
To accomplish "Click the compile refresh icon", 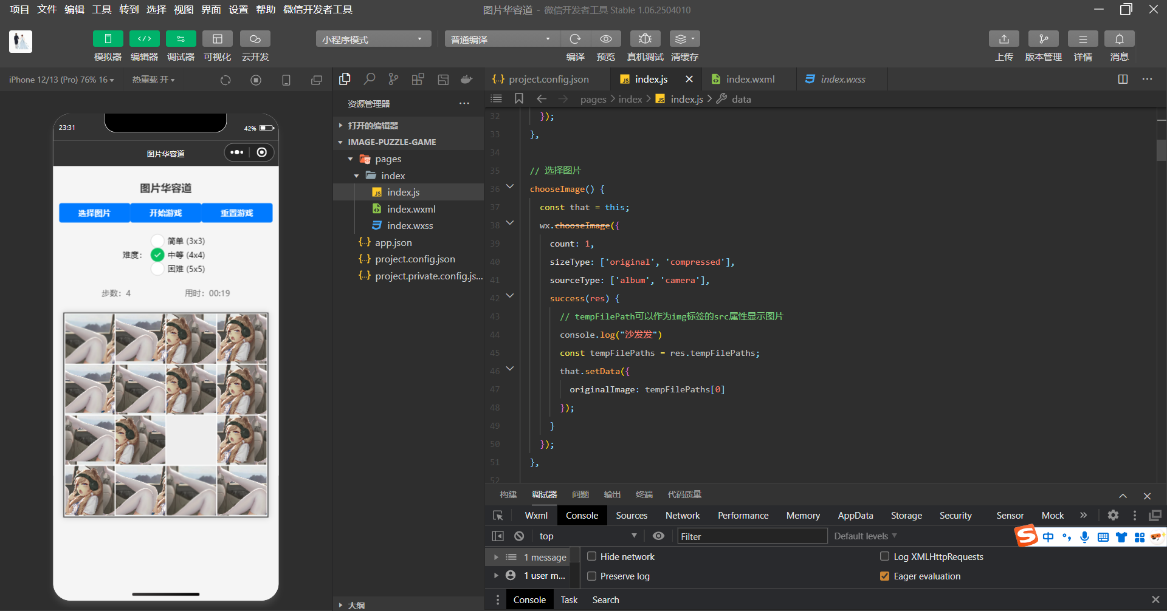I will point(575,39).
